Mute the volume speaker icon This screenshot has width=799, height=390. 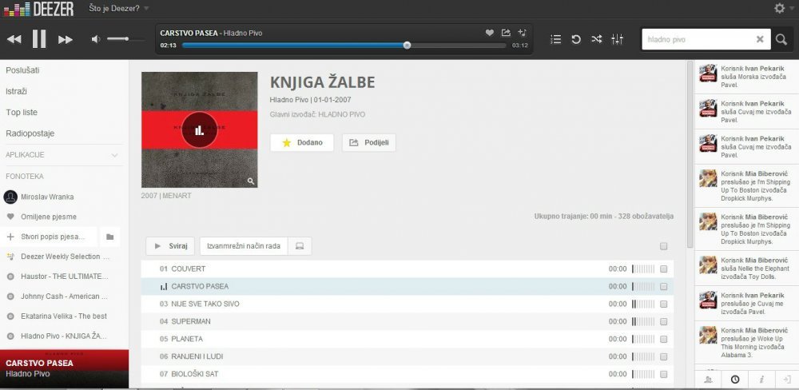tap(96, 39)
